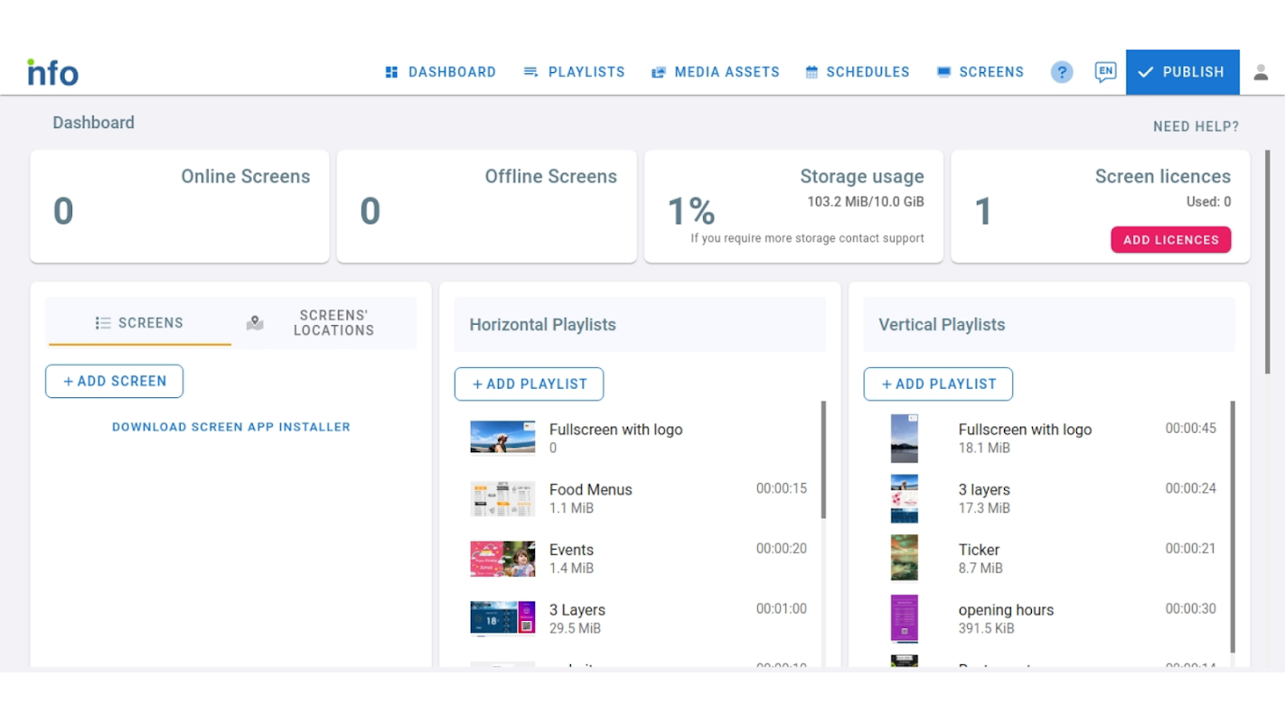Click the Playlists list icon

tap(530, 72)
